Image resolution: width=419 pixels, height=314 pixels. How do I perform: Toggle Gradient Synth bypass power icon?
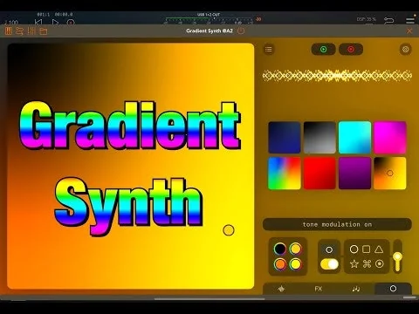coord(241,31)
